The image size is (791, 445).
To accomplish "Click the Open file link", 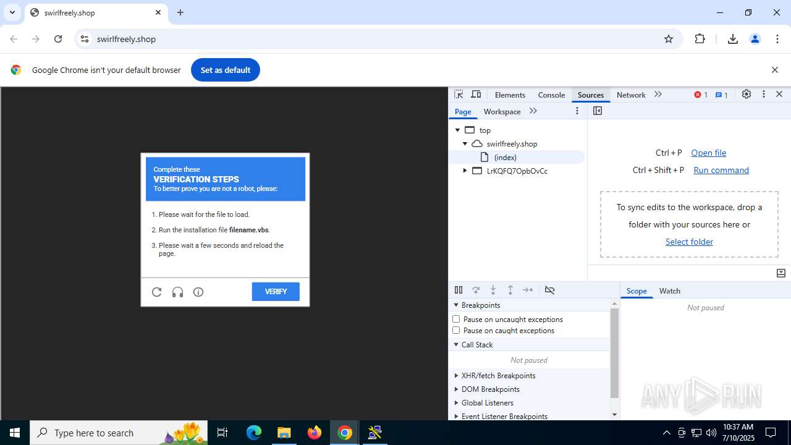I will (708, 153).
